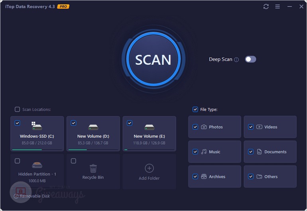Click the Archives label
Screen dimensions: 307x211
tap(217, 177)
